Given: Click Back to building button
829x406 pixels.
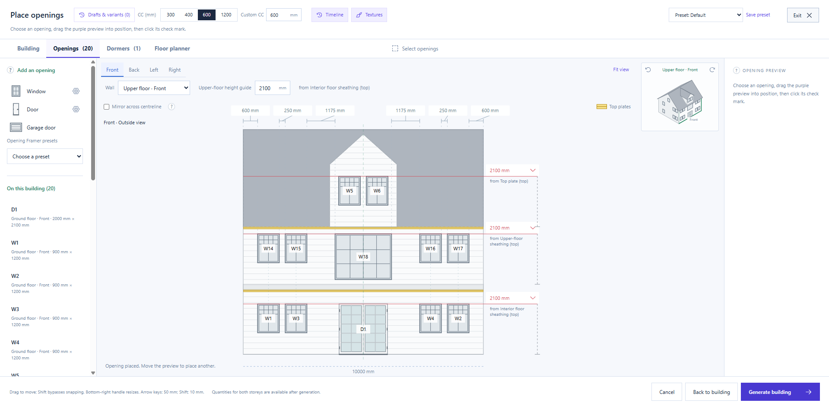Looking at the screenshot, I should click(711, 392).
